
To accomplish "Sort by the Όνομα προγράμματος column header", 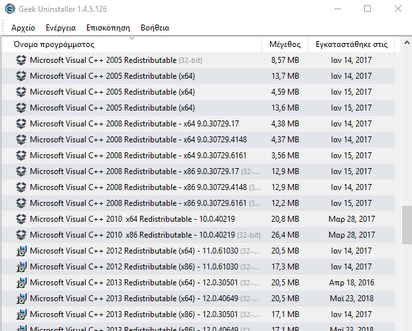I will [x=131, y=44].
